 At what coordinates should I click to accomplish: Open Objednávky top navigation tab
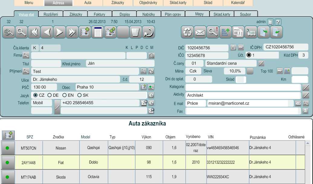(148, 3)
